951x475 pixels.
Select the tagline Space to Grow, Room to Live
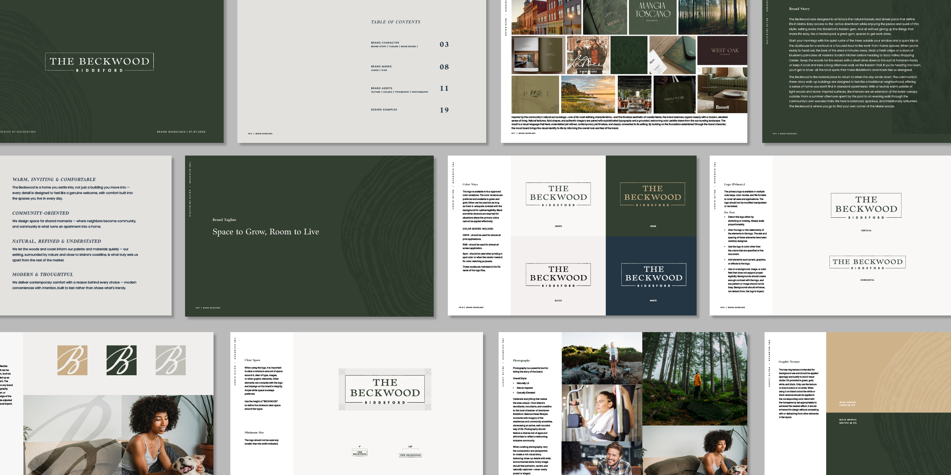[265, 232]
